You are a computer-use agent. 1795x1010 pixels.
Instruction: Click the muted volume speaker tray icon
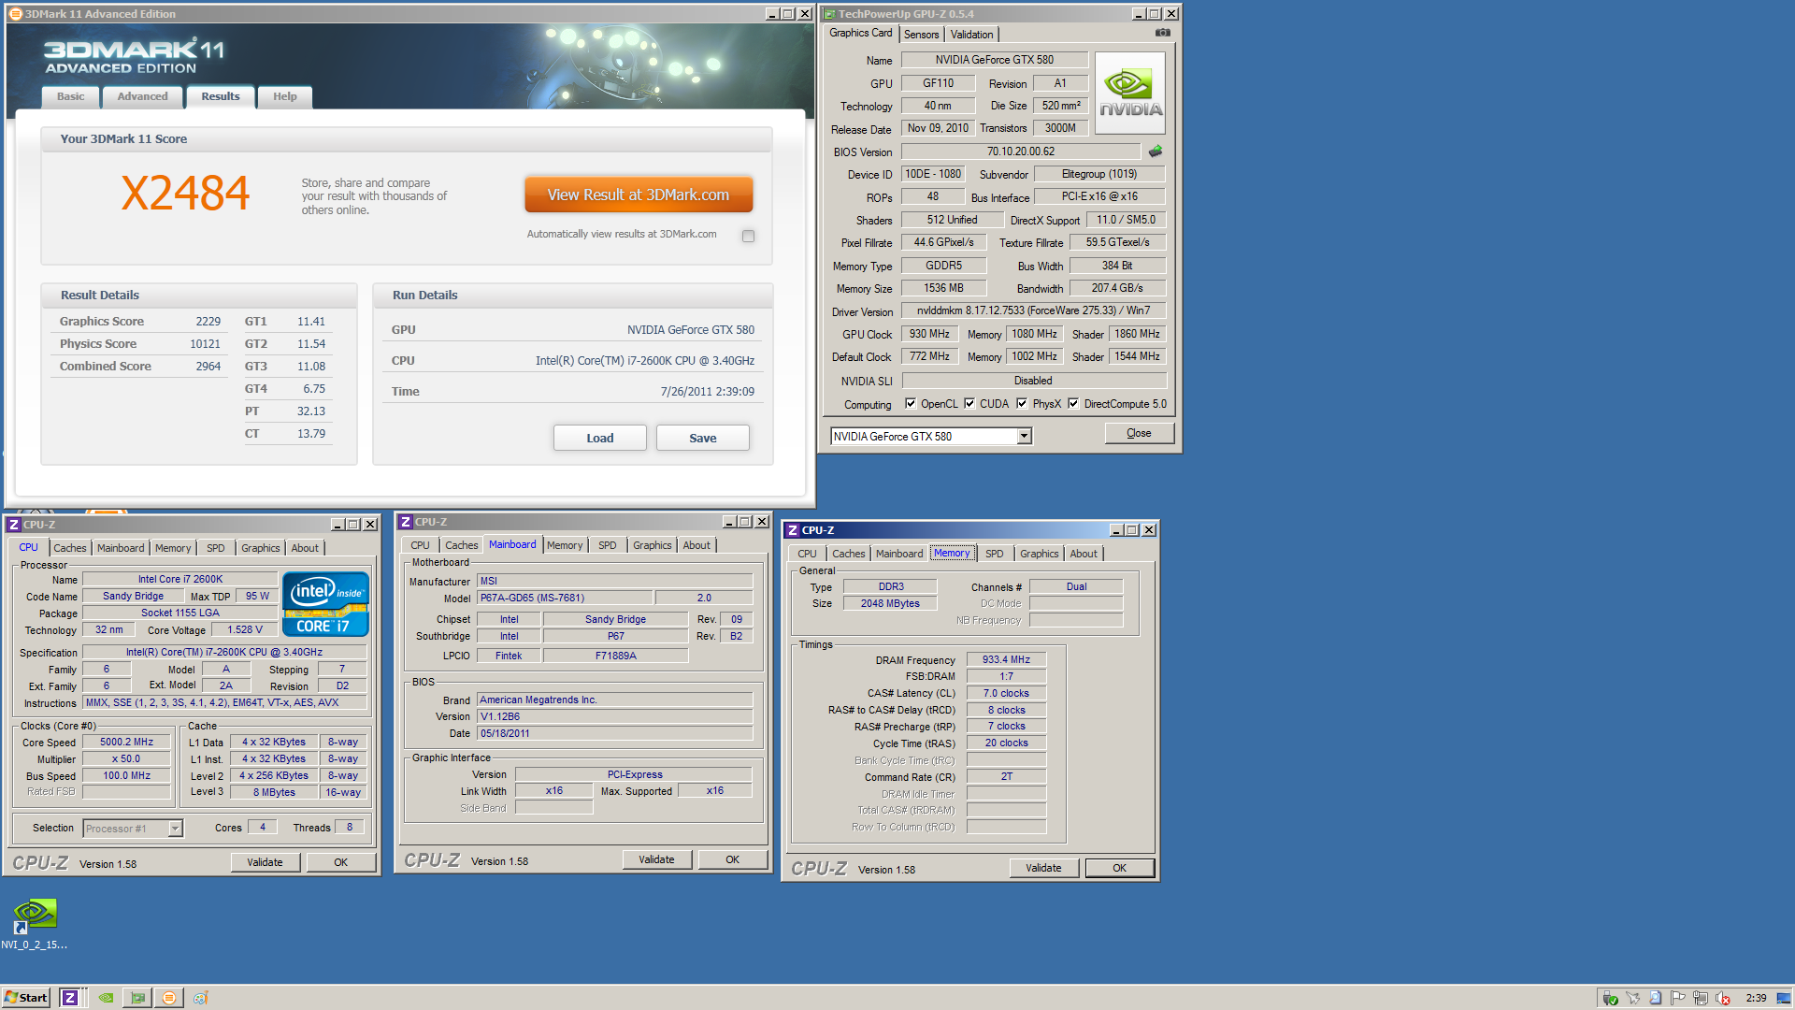[1723, 998]
